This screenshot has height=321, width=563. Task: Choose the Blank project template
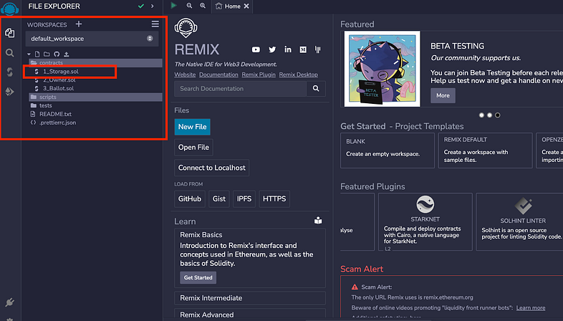[x=388, y=150]
